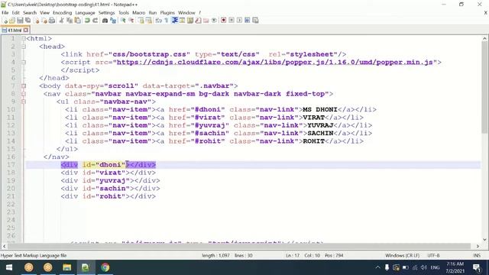
Task: Collapse the head fold marker on line 2
Action: [x=24, y=47]
